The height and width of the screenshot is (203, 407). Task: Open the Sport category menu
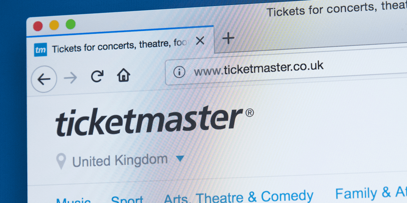coord(127,199)
